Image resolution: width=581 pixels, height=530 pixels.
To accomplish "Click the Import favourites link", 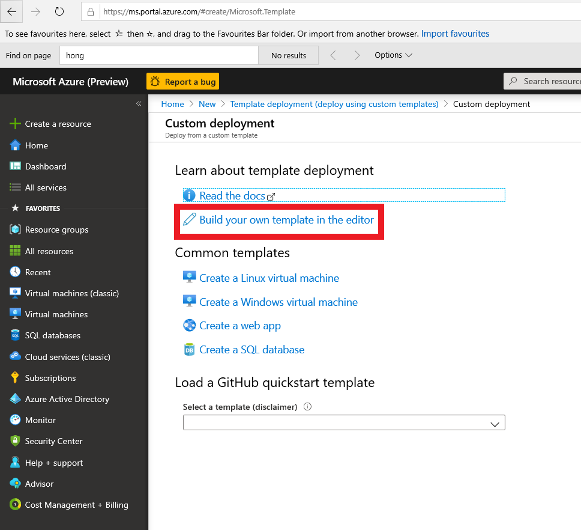I will coord(455,34).
